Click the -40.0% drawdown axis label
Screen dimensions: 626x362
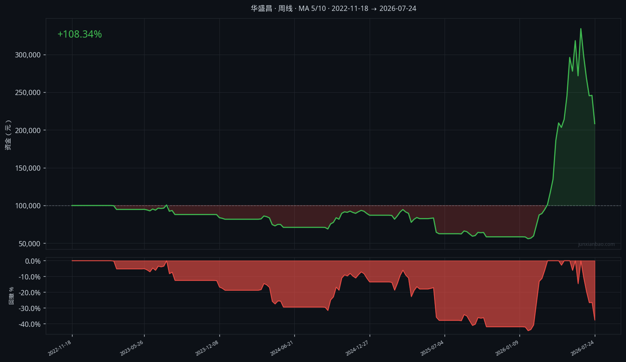(x=30, y=324)
